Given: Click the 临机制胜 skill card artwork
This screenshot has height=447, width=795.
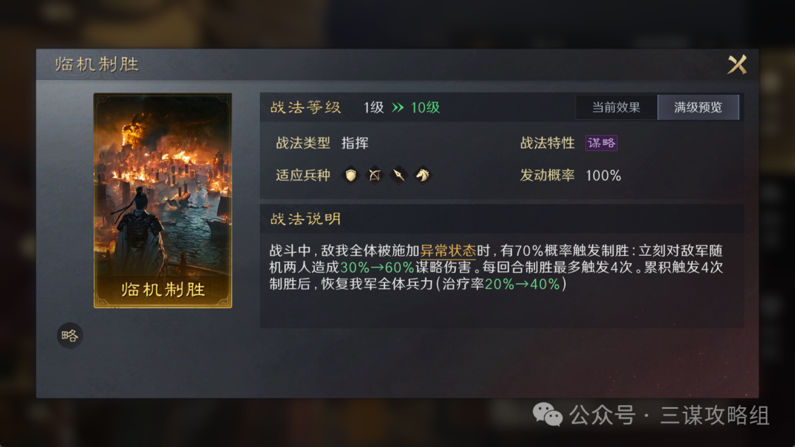Looking at the screenshot, I should pyautogui.click(x=163, y=201).
